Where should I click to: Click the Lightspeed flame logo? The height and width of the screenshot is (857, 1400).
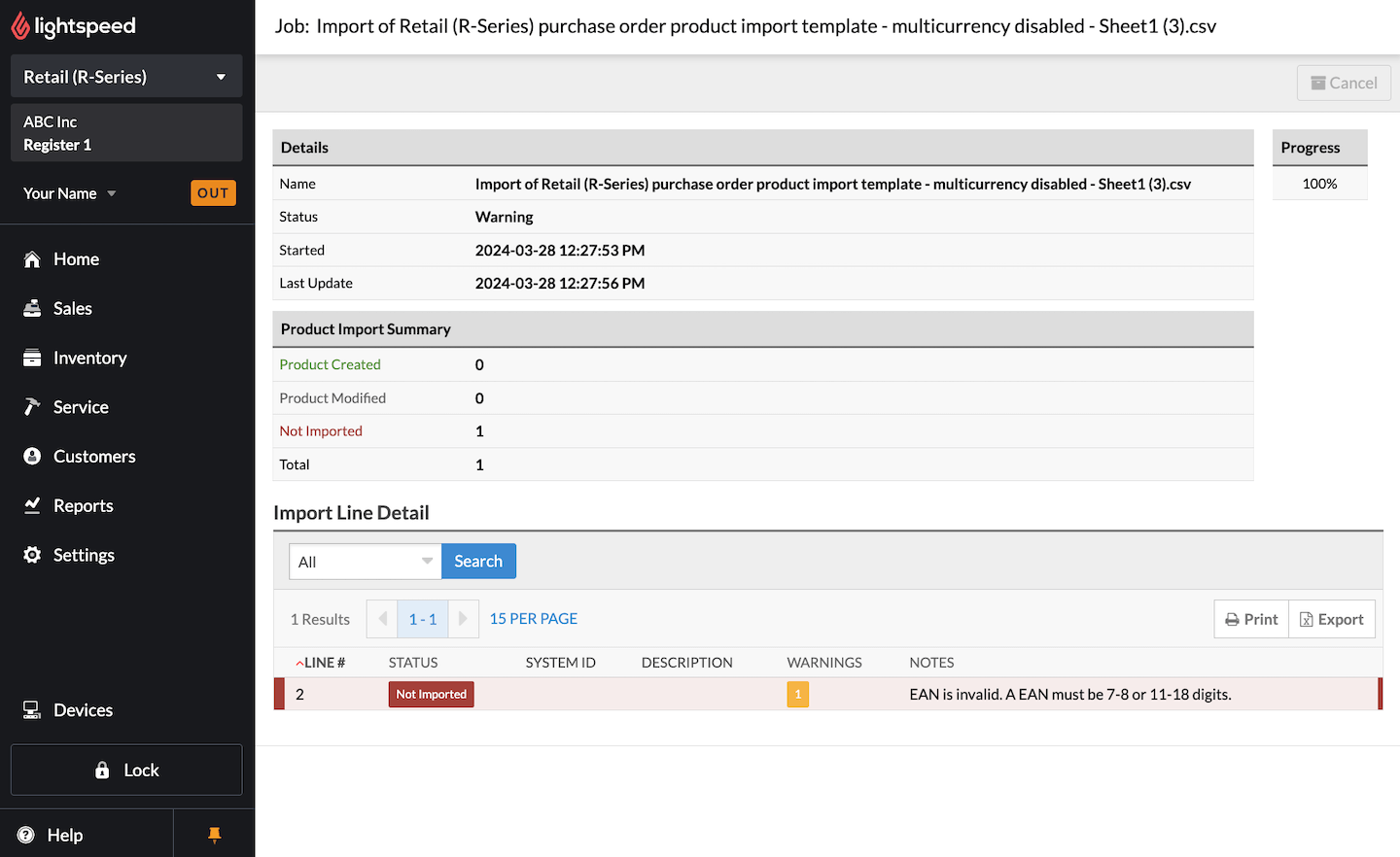[20, 26]
